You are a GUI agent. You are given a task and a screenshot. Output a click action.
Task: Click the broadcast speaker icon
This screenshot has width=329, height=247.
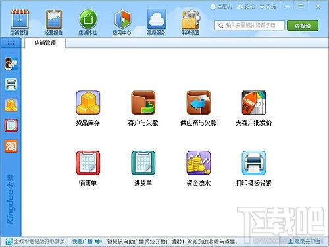pos(98,242)
